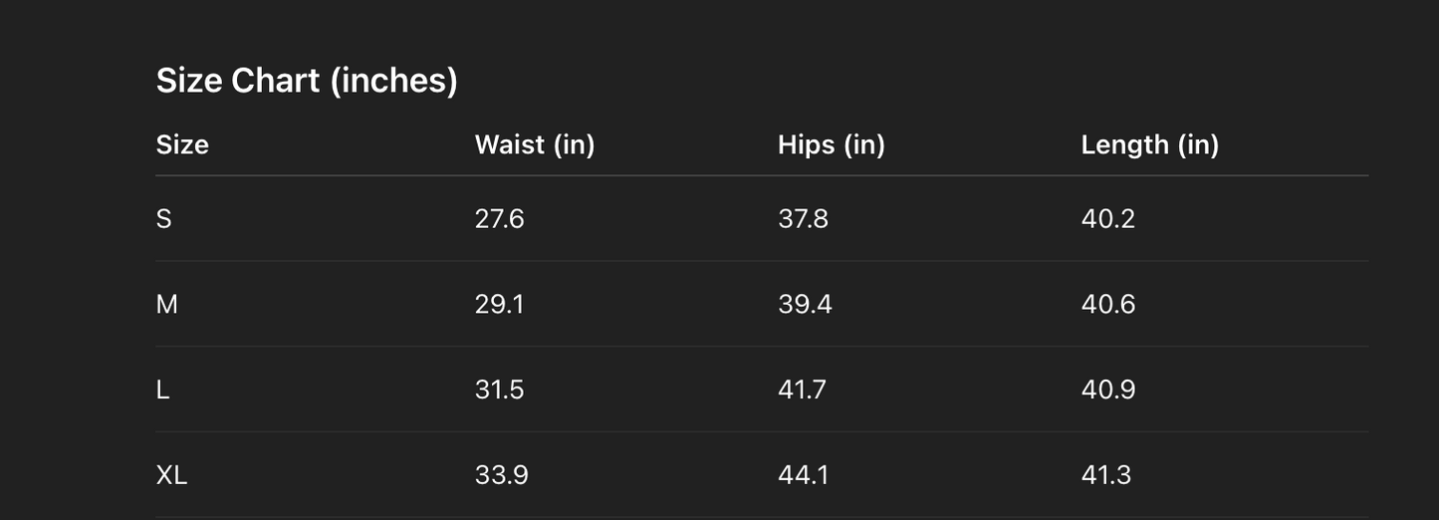This screenshot has height=520, width=1439.
Task: Select the M size row label
Action: coord(167,304)
